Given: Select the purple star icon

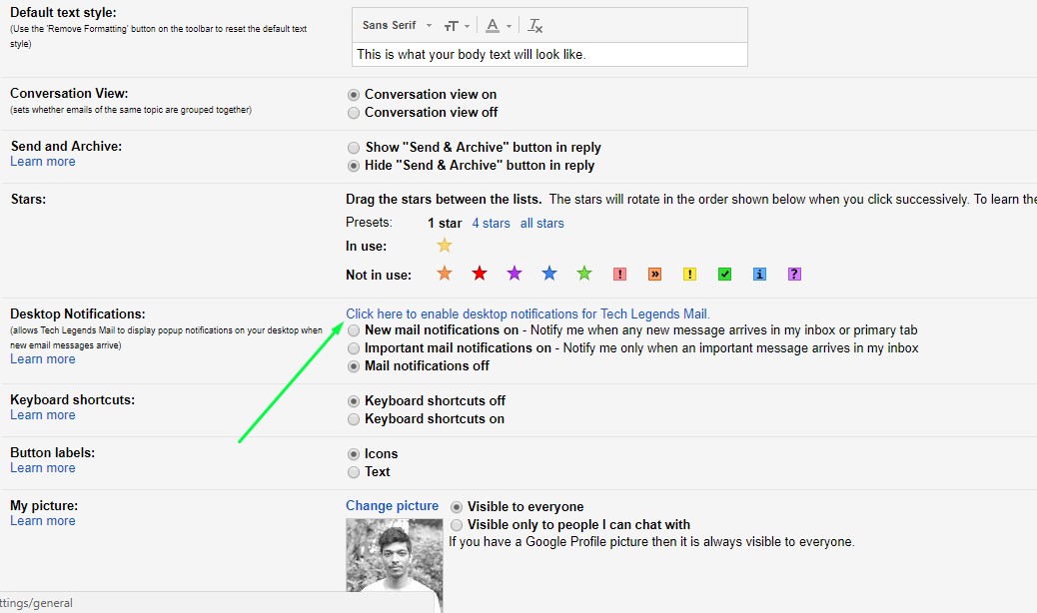Looking at the screenshot, I should 514,273.
